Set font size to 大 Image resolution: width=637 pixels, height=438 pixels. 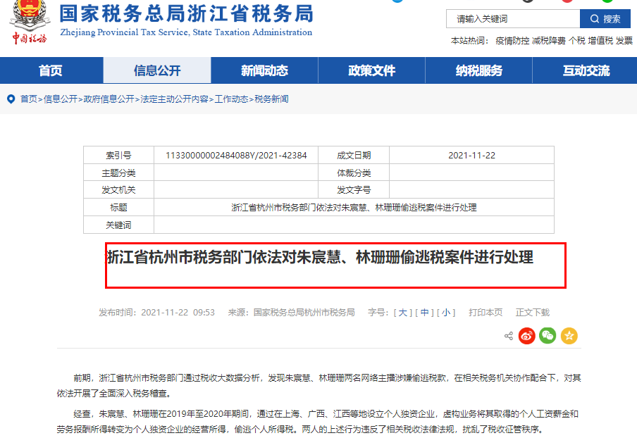[402, 313]
